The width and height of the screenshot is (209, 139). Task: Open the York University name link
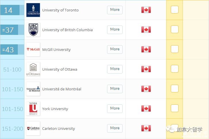click(x=55, y=109)
